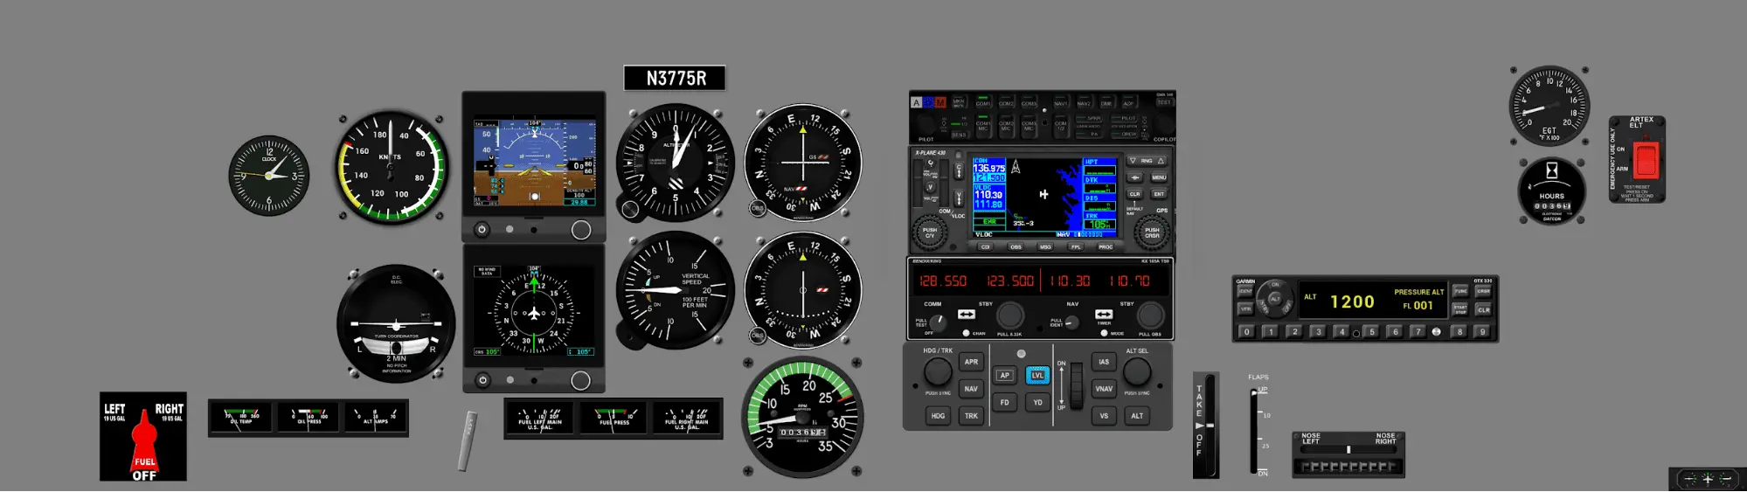The image size is (1747, 492).
Task: Select audio panel COM1 MIC
Action: coord(983,126)
